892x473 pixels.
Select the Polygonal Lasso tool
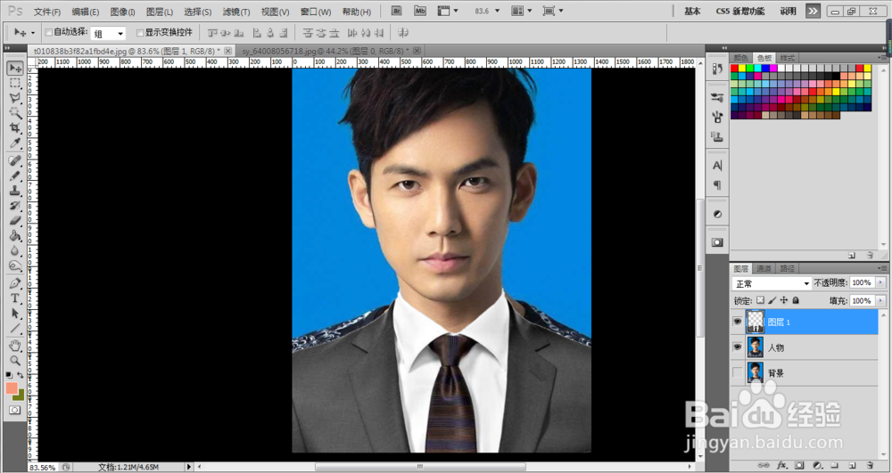coord(15,98)
